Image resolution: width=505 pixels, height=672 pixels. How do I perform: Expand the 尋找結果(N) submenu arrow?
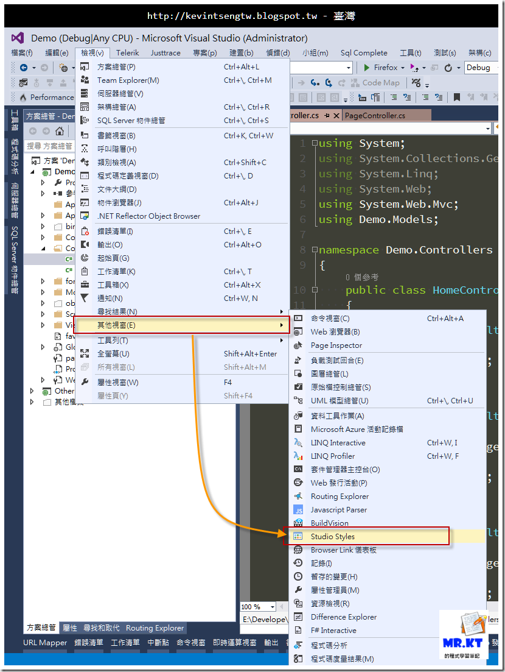pyautogui.click(x=281, y=311)
